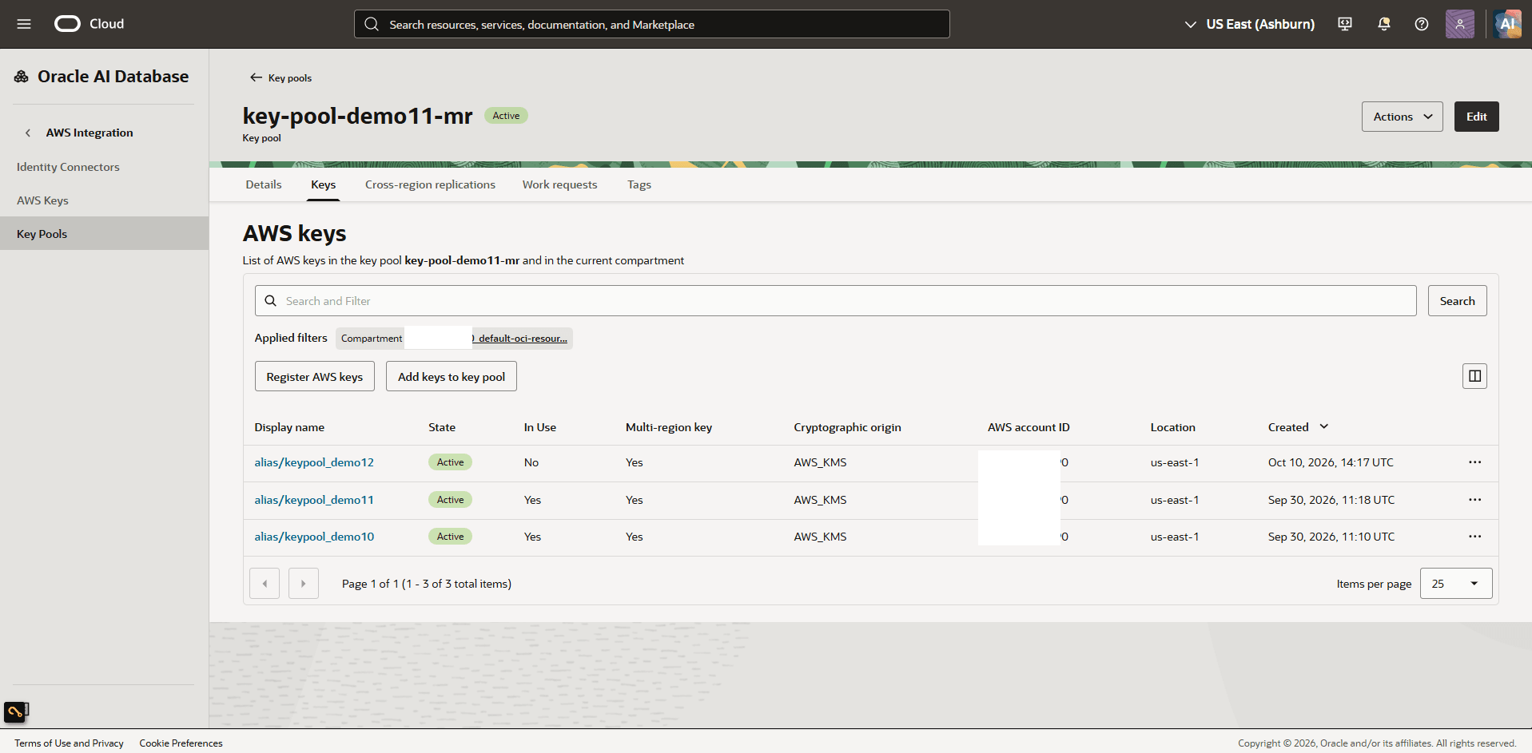Open the notifications bell

point(1384,24)
